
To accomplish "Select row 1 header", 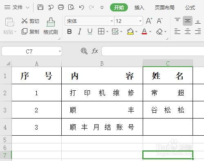I will pyautogui.click(x=5, y=76).
